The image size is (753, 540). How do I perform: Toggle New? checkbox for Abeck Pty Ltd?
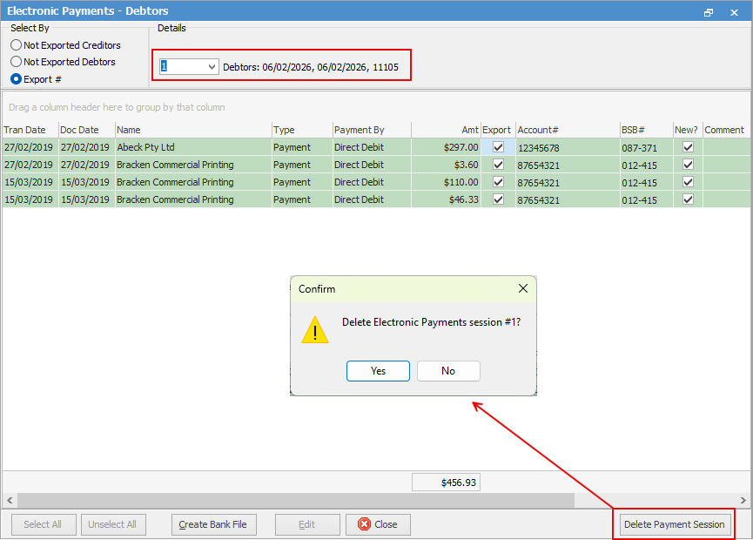click(688, 147)
